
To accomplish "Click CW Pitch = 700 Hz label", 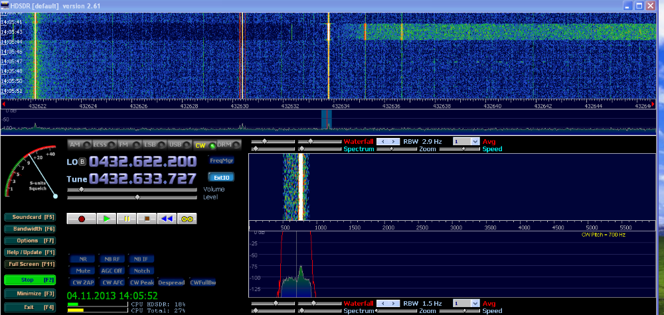I will pos(604,235).
